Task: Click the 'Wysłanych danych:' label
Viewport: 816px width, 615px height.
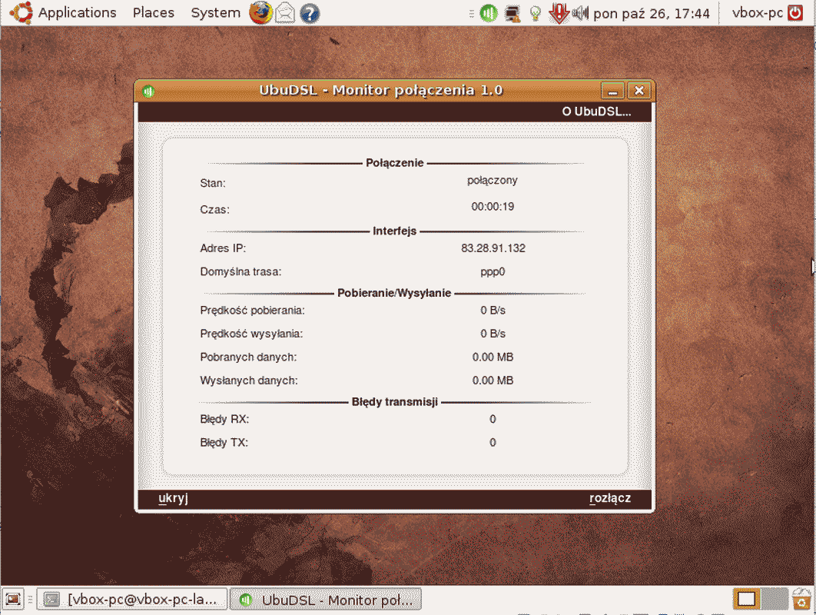Action: (x=249, y=381)
